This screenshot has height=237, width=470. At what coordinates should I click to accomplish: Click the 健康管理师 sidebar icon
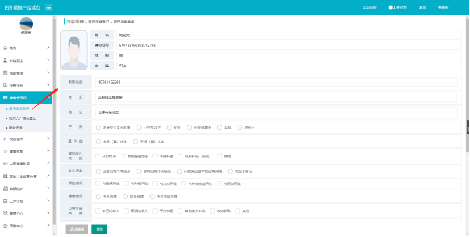coord(5,98)
